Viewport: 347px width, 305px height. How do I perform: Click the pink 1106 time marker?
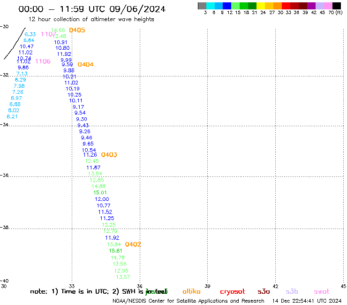43,61
